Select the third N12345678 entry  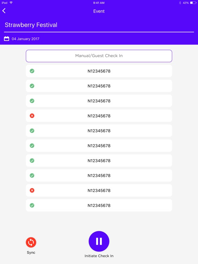[99, 101]
